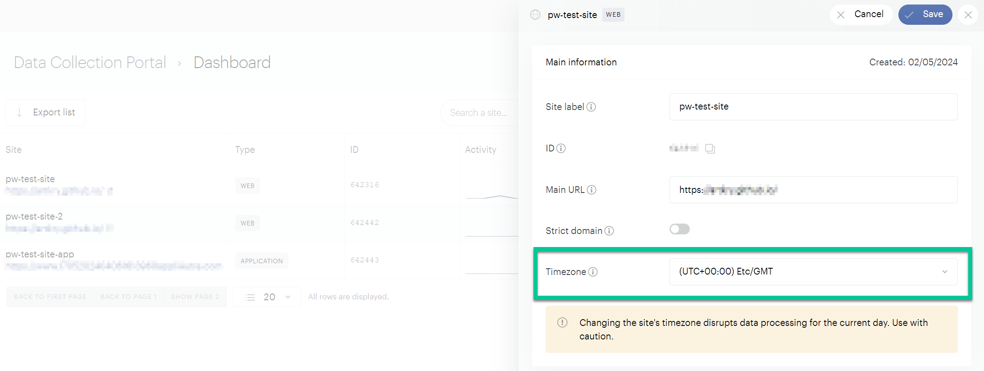Click the Strict domain info icon
The image size is (984, 371).
point(610,231)
